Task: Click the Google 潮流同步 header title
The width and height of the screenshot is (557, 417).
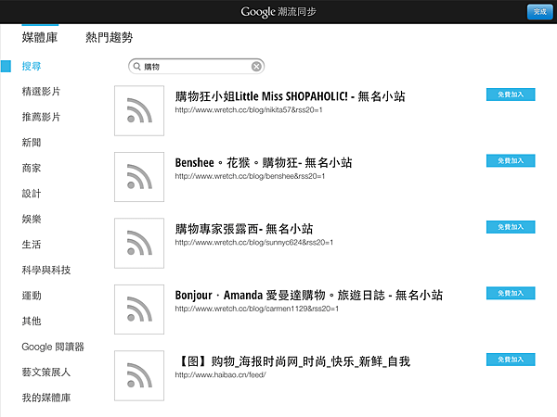Action: point(278,12)
